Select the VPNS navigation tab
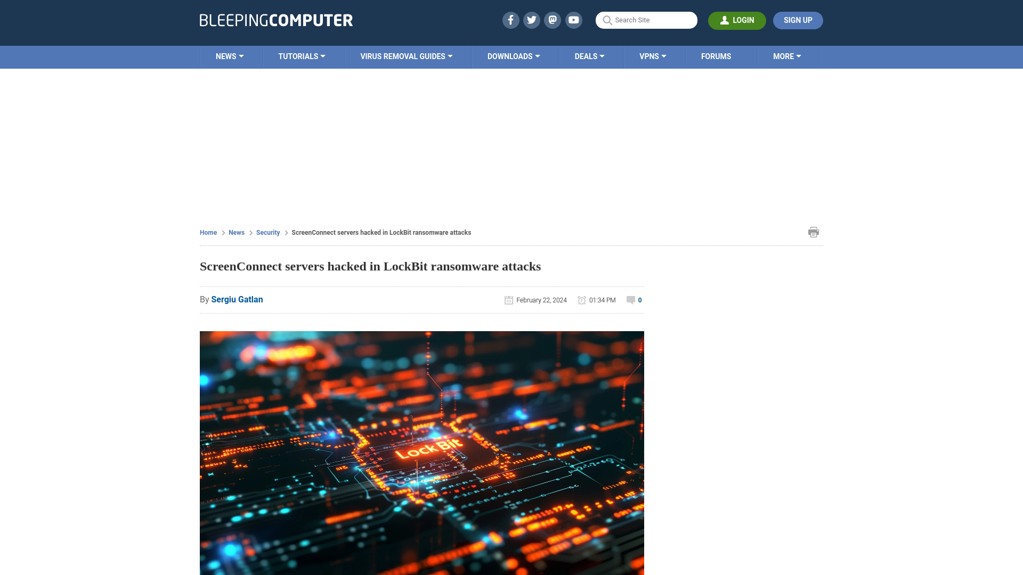 [x=653, y=57]
